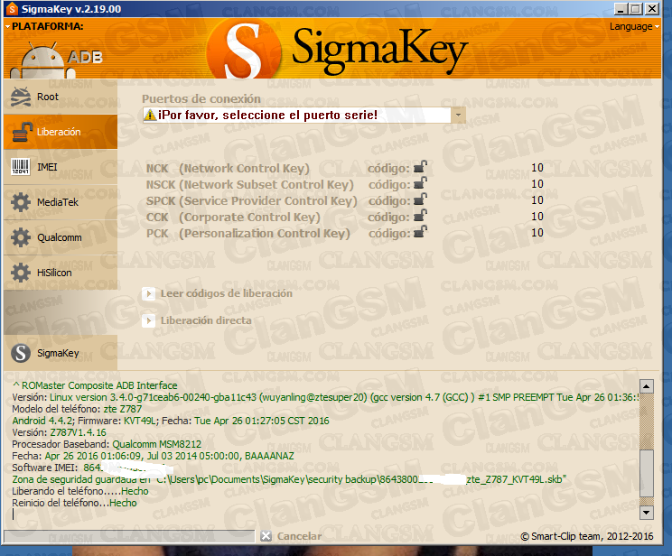The image size is (672, 556).
Task: Click the CCK código lock icon
Action: pos(420,216)
